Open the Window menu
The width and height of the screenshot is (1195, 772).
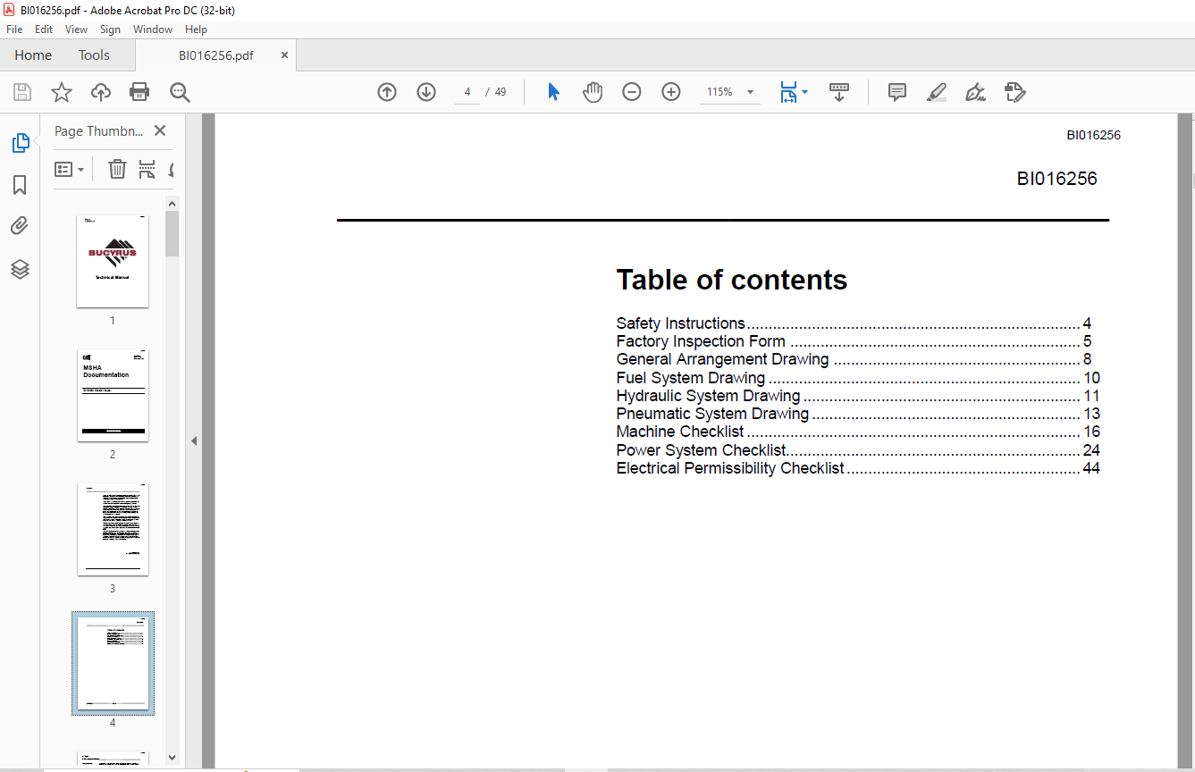[x=153, y=29]
